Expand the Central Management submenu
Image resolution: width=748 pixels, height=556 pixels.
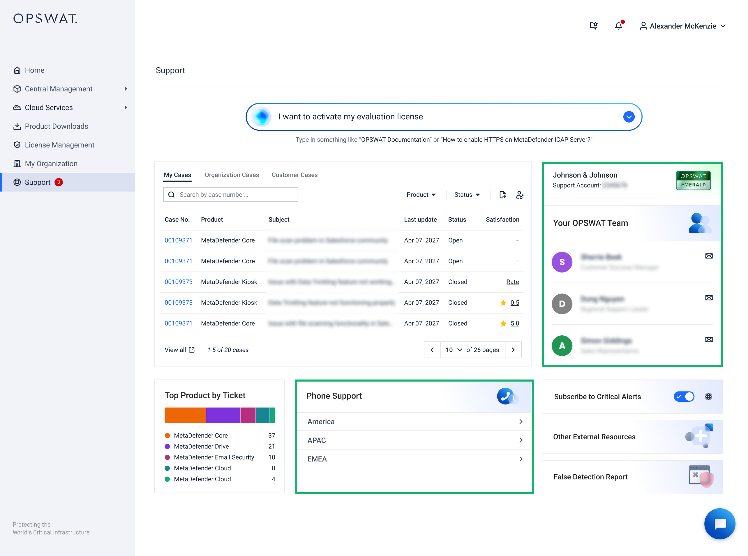(126, 89)
